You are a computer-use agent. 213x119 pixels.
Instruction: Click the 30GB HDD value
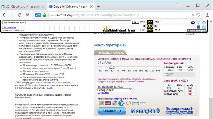[190, 70]
